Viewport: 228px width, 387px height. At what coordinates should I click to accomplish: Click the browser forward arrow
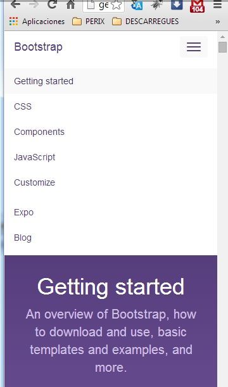point(34,4)
